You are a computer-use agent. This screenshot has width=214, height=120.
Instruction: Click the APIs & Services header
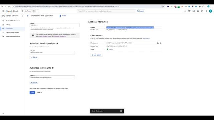coord(12,16)
